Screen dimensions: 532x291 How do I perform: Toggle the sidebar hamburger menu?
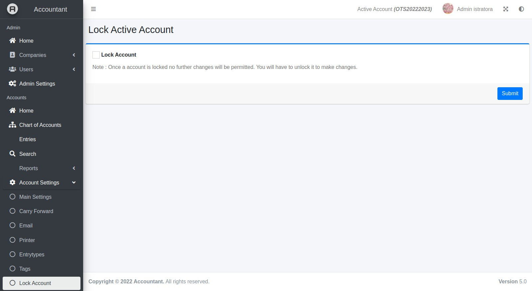pos(93,9)
